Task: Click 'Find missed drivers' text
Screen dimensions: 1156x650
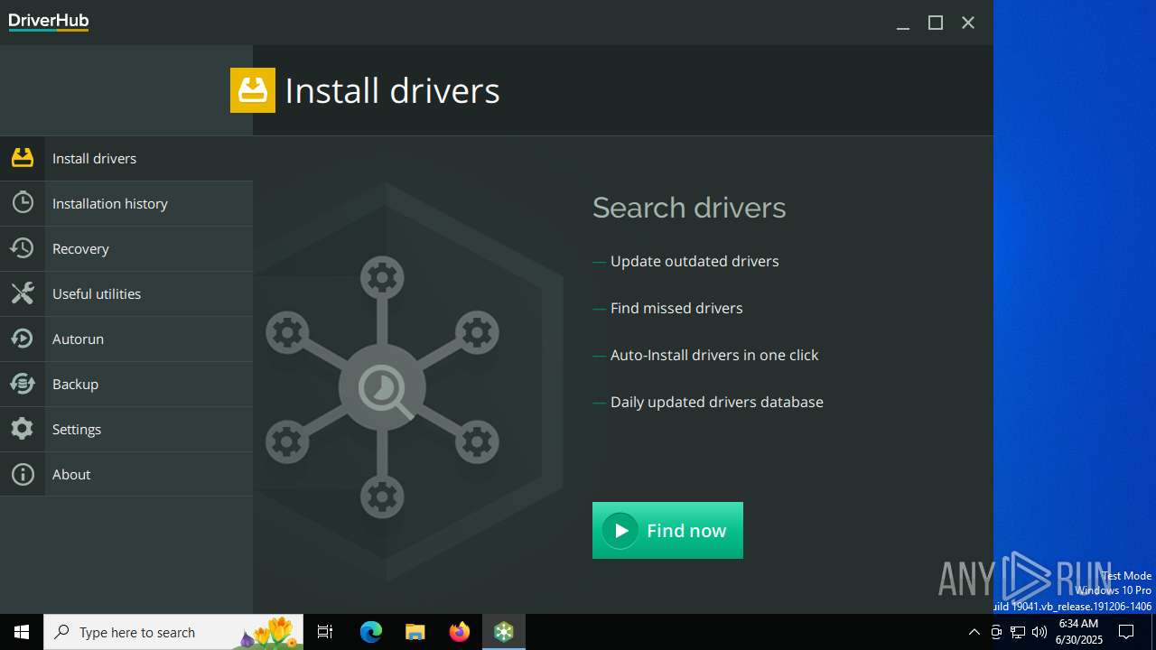Action: (x=676, y=308)
